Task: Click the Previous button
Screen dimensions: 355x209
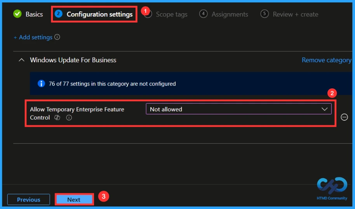Action: 28,200
